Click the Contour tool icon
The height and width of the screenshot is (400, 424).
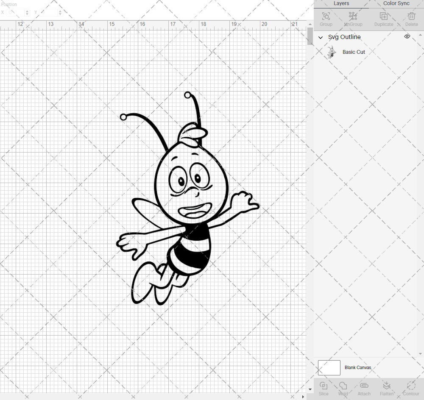coord(411,386)
